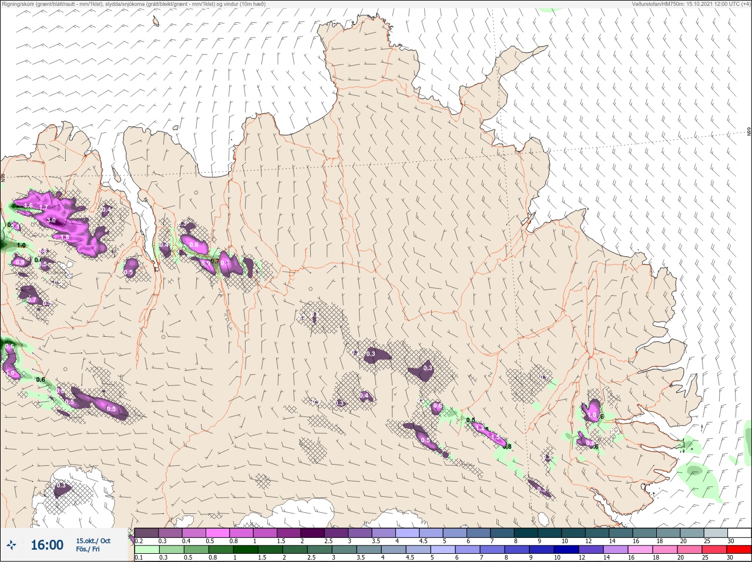This screenshot has height=562, width=752.
Task: Click the wind compass icon beside 16:00
Action: pos(11,545)
